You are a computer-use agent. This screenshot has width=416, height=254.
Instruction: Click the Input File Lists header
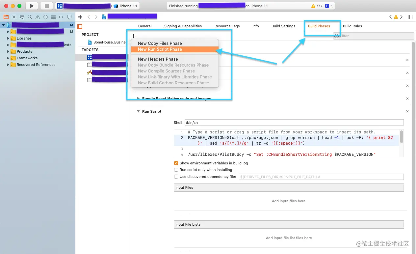pyautogui.click(x=289, y=224)
